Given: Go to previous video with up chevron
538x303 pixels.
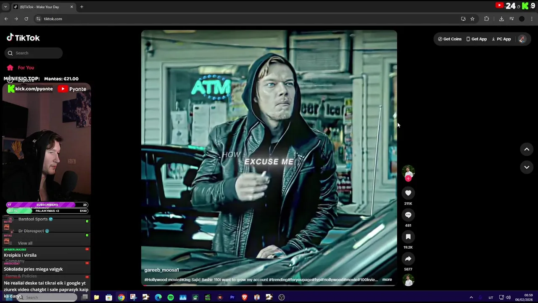Looking at the screenshot, I should click(x=527, y=149).
